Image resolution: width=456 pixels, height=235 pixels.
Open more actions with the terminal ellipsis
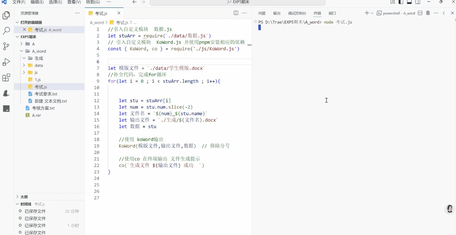tap(436, 13)
